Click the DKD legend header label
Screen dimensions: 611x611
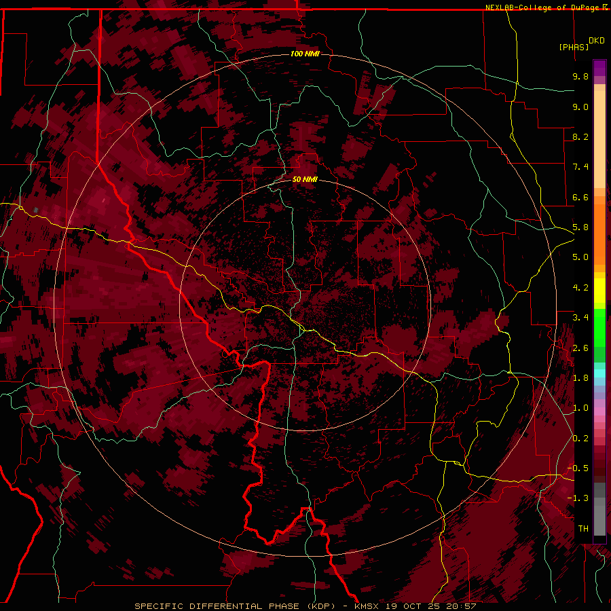pyautogui.click(x=597, y=41)
